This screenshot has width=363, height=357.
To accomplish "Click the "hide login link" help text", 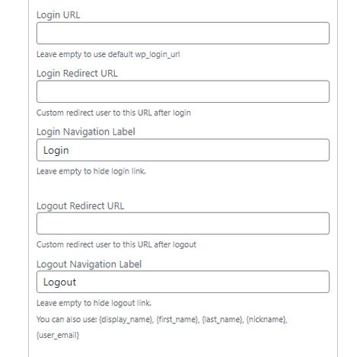I will pos(91,171).
